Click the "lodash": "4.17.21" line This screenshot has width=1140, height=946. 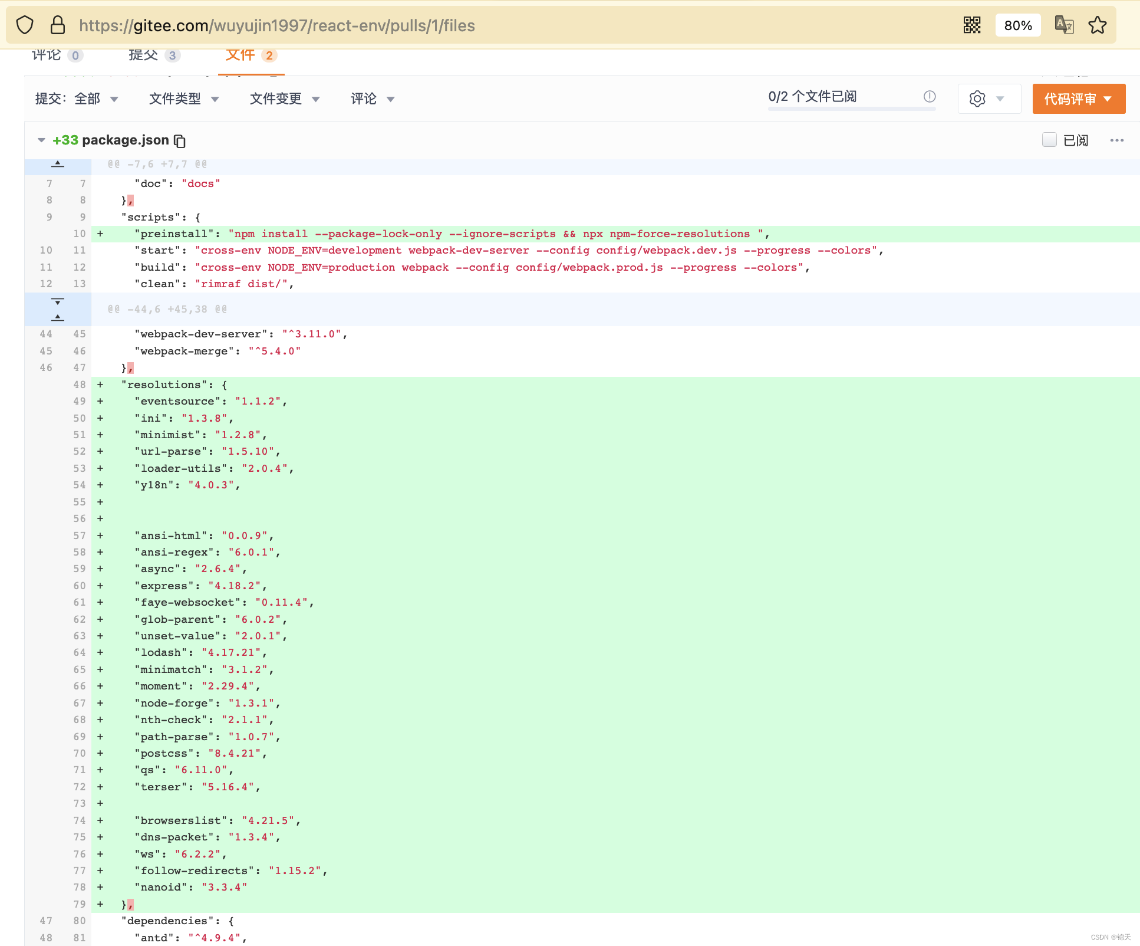(201, 653)
